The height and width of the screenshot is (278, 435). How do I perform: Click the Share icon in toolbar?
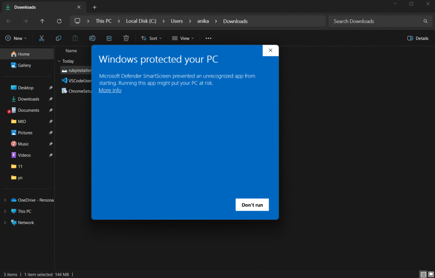tap(109, 38)
